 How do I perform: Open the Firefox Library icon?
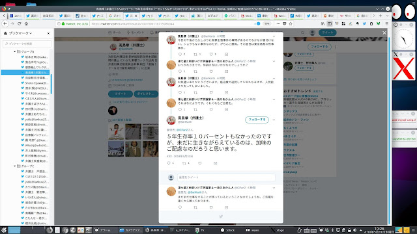click(323, 23)
